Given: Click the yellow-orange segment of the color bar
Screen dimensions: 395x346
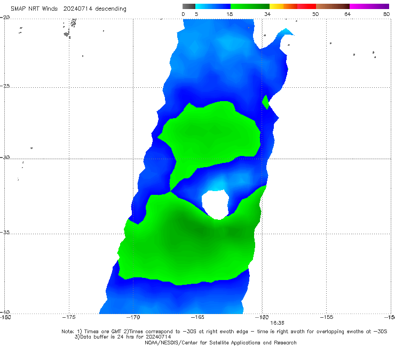Looking at the screenshot, I should 283,6.
